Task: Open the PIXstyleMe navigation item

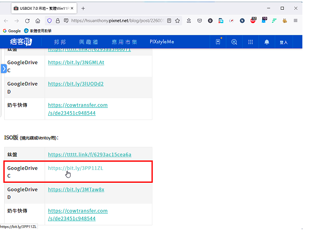Action: [162, 42]
